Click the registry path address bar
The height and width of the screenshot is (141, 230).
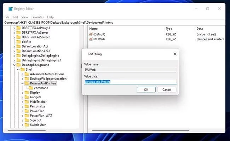tap(114, 23)
